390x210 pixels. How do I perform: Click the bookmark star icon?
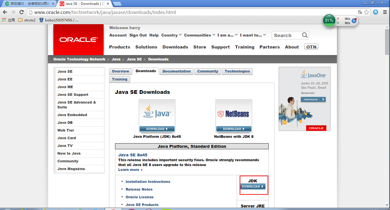click(367, 12)
